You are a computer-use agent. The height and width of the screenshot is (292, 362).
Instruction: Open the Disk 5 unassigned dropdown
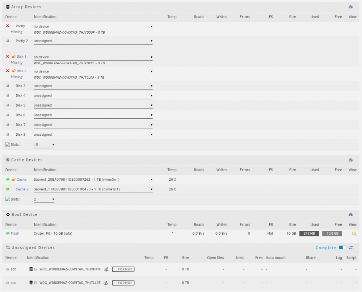93,105
